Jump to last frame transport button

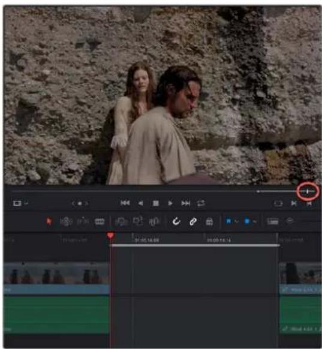coord(186,203)
